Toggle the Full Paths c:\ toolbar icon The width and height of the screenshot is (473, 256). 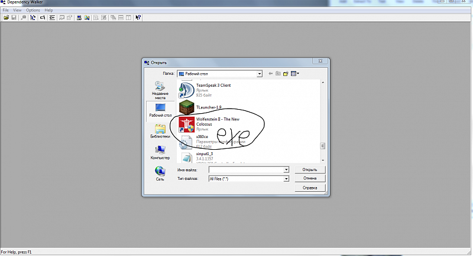coord(43,18)
